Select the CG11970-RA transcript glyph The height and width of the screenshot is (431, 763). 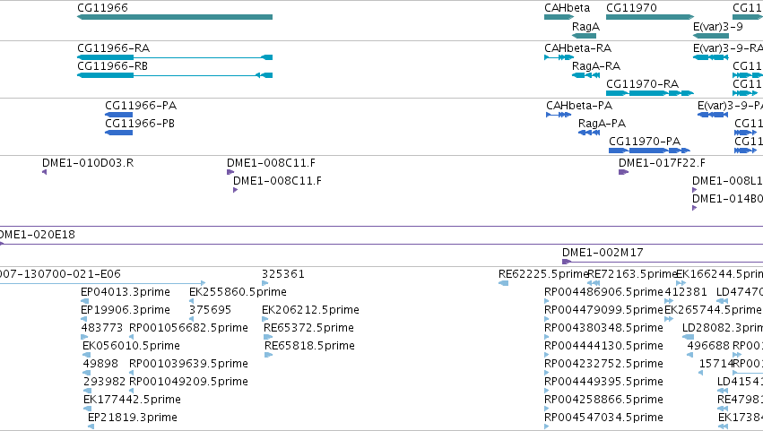(650, 93)
